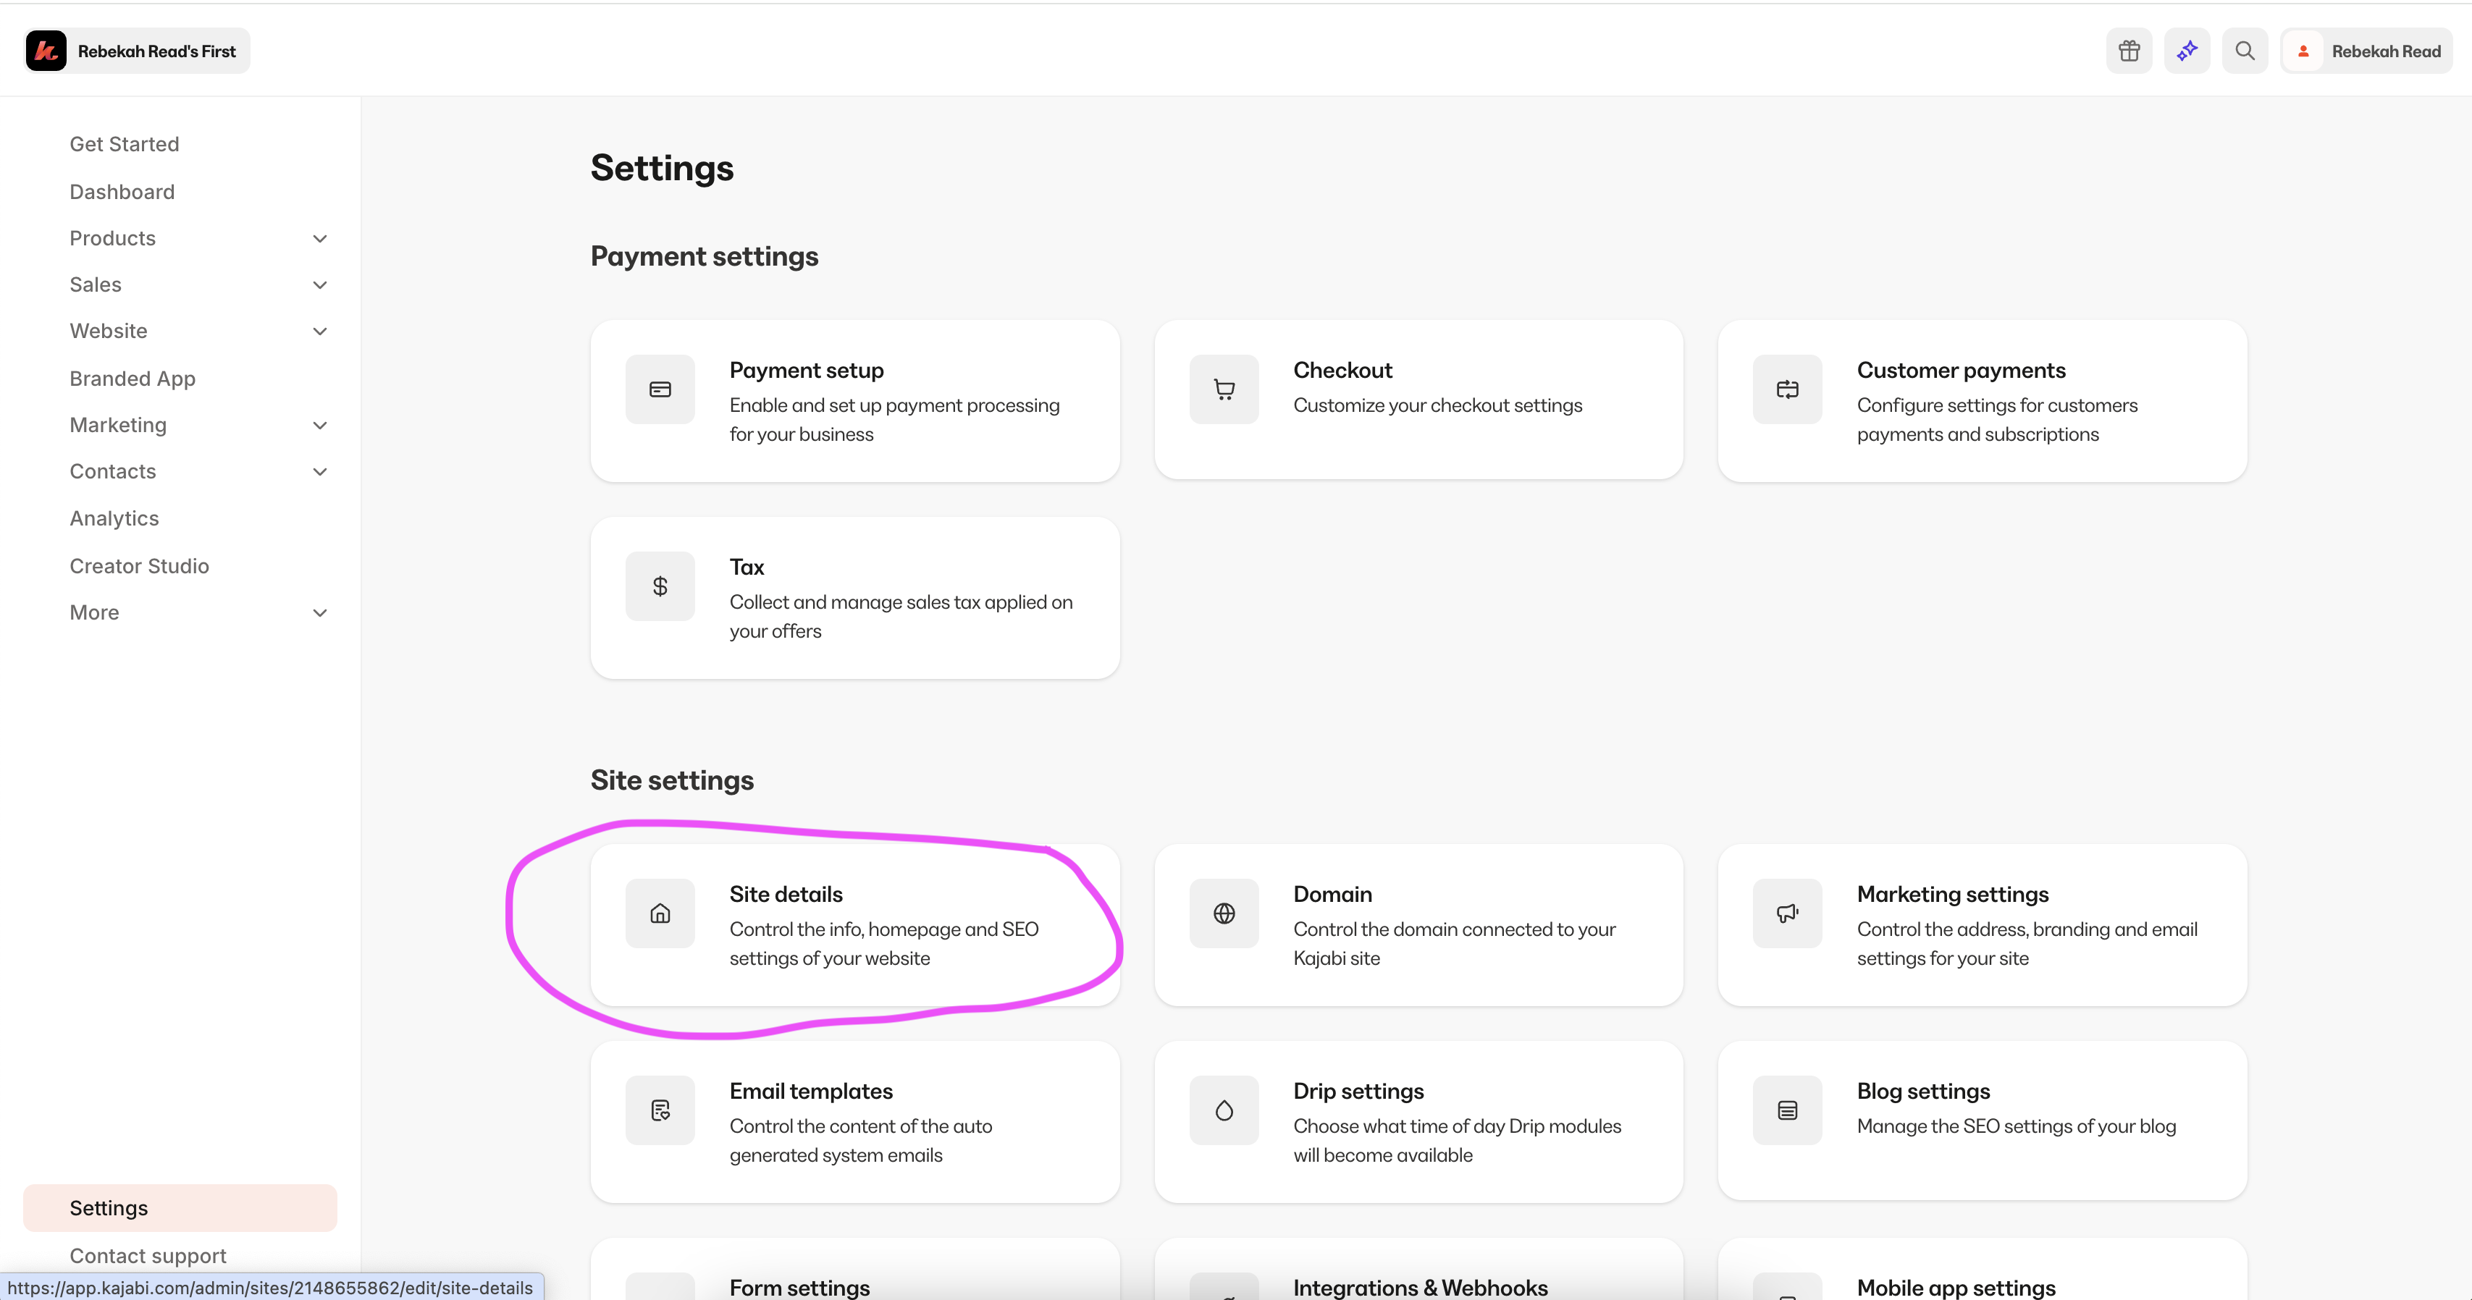Click the Tax dollar sign icon

coord(660,586)
